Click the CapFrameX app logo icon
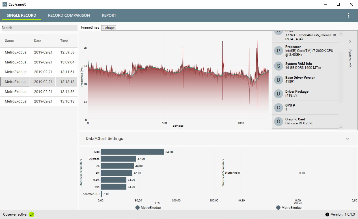The width and height of the screenshot is (358, 219). [x=5, y=4]
